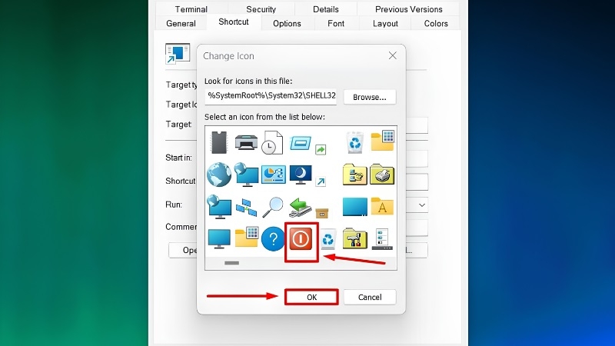Select the control panel pie chart icon
This screenshot has height=346, width=615.
274,175
